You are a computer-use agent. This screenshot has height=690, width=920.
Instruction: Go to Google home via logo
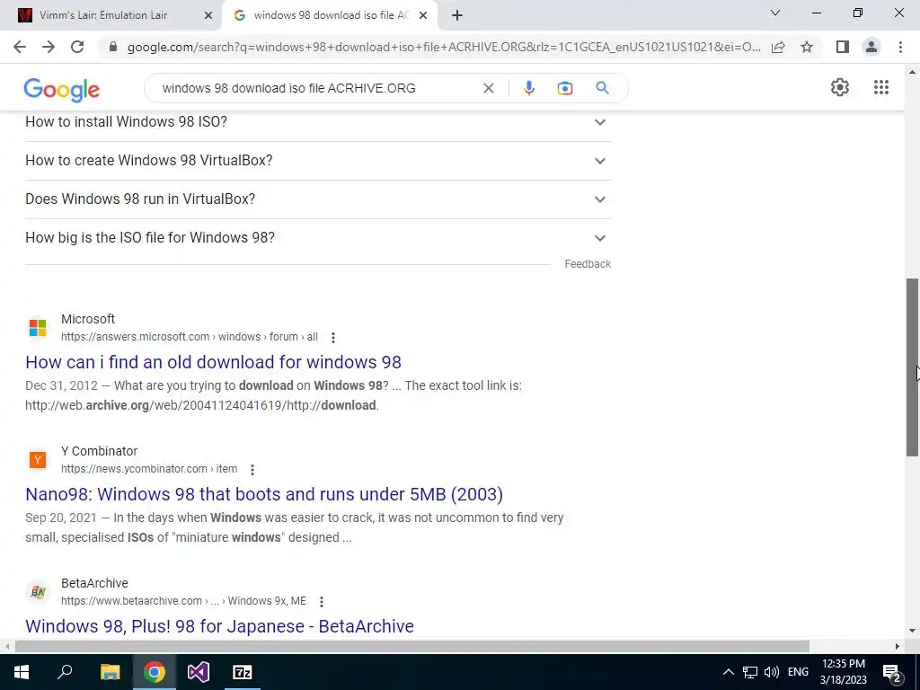point(62,89)
